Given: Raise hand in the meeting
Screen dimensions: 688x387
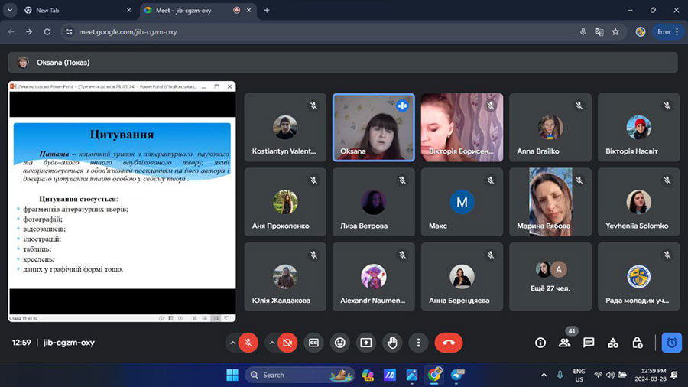Looking at the screenshot, I should point(392,343).
